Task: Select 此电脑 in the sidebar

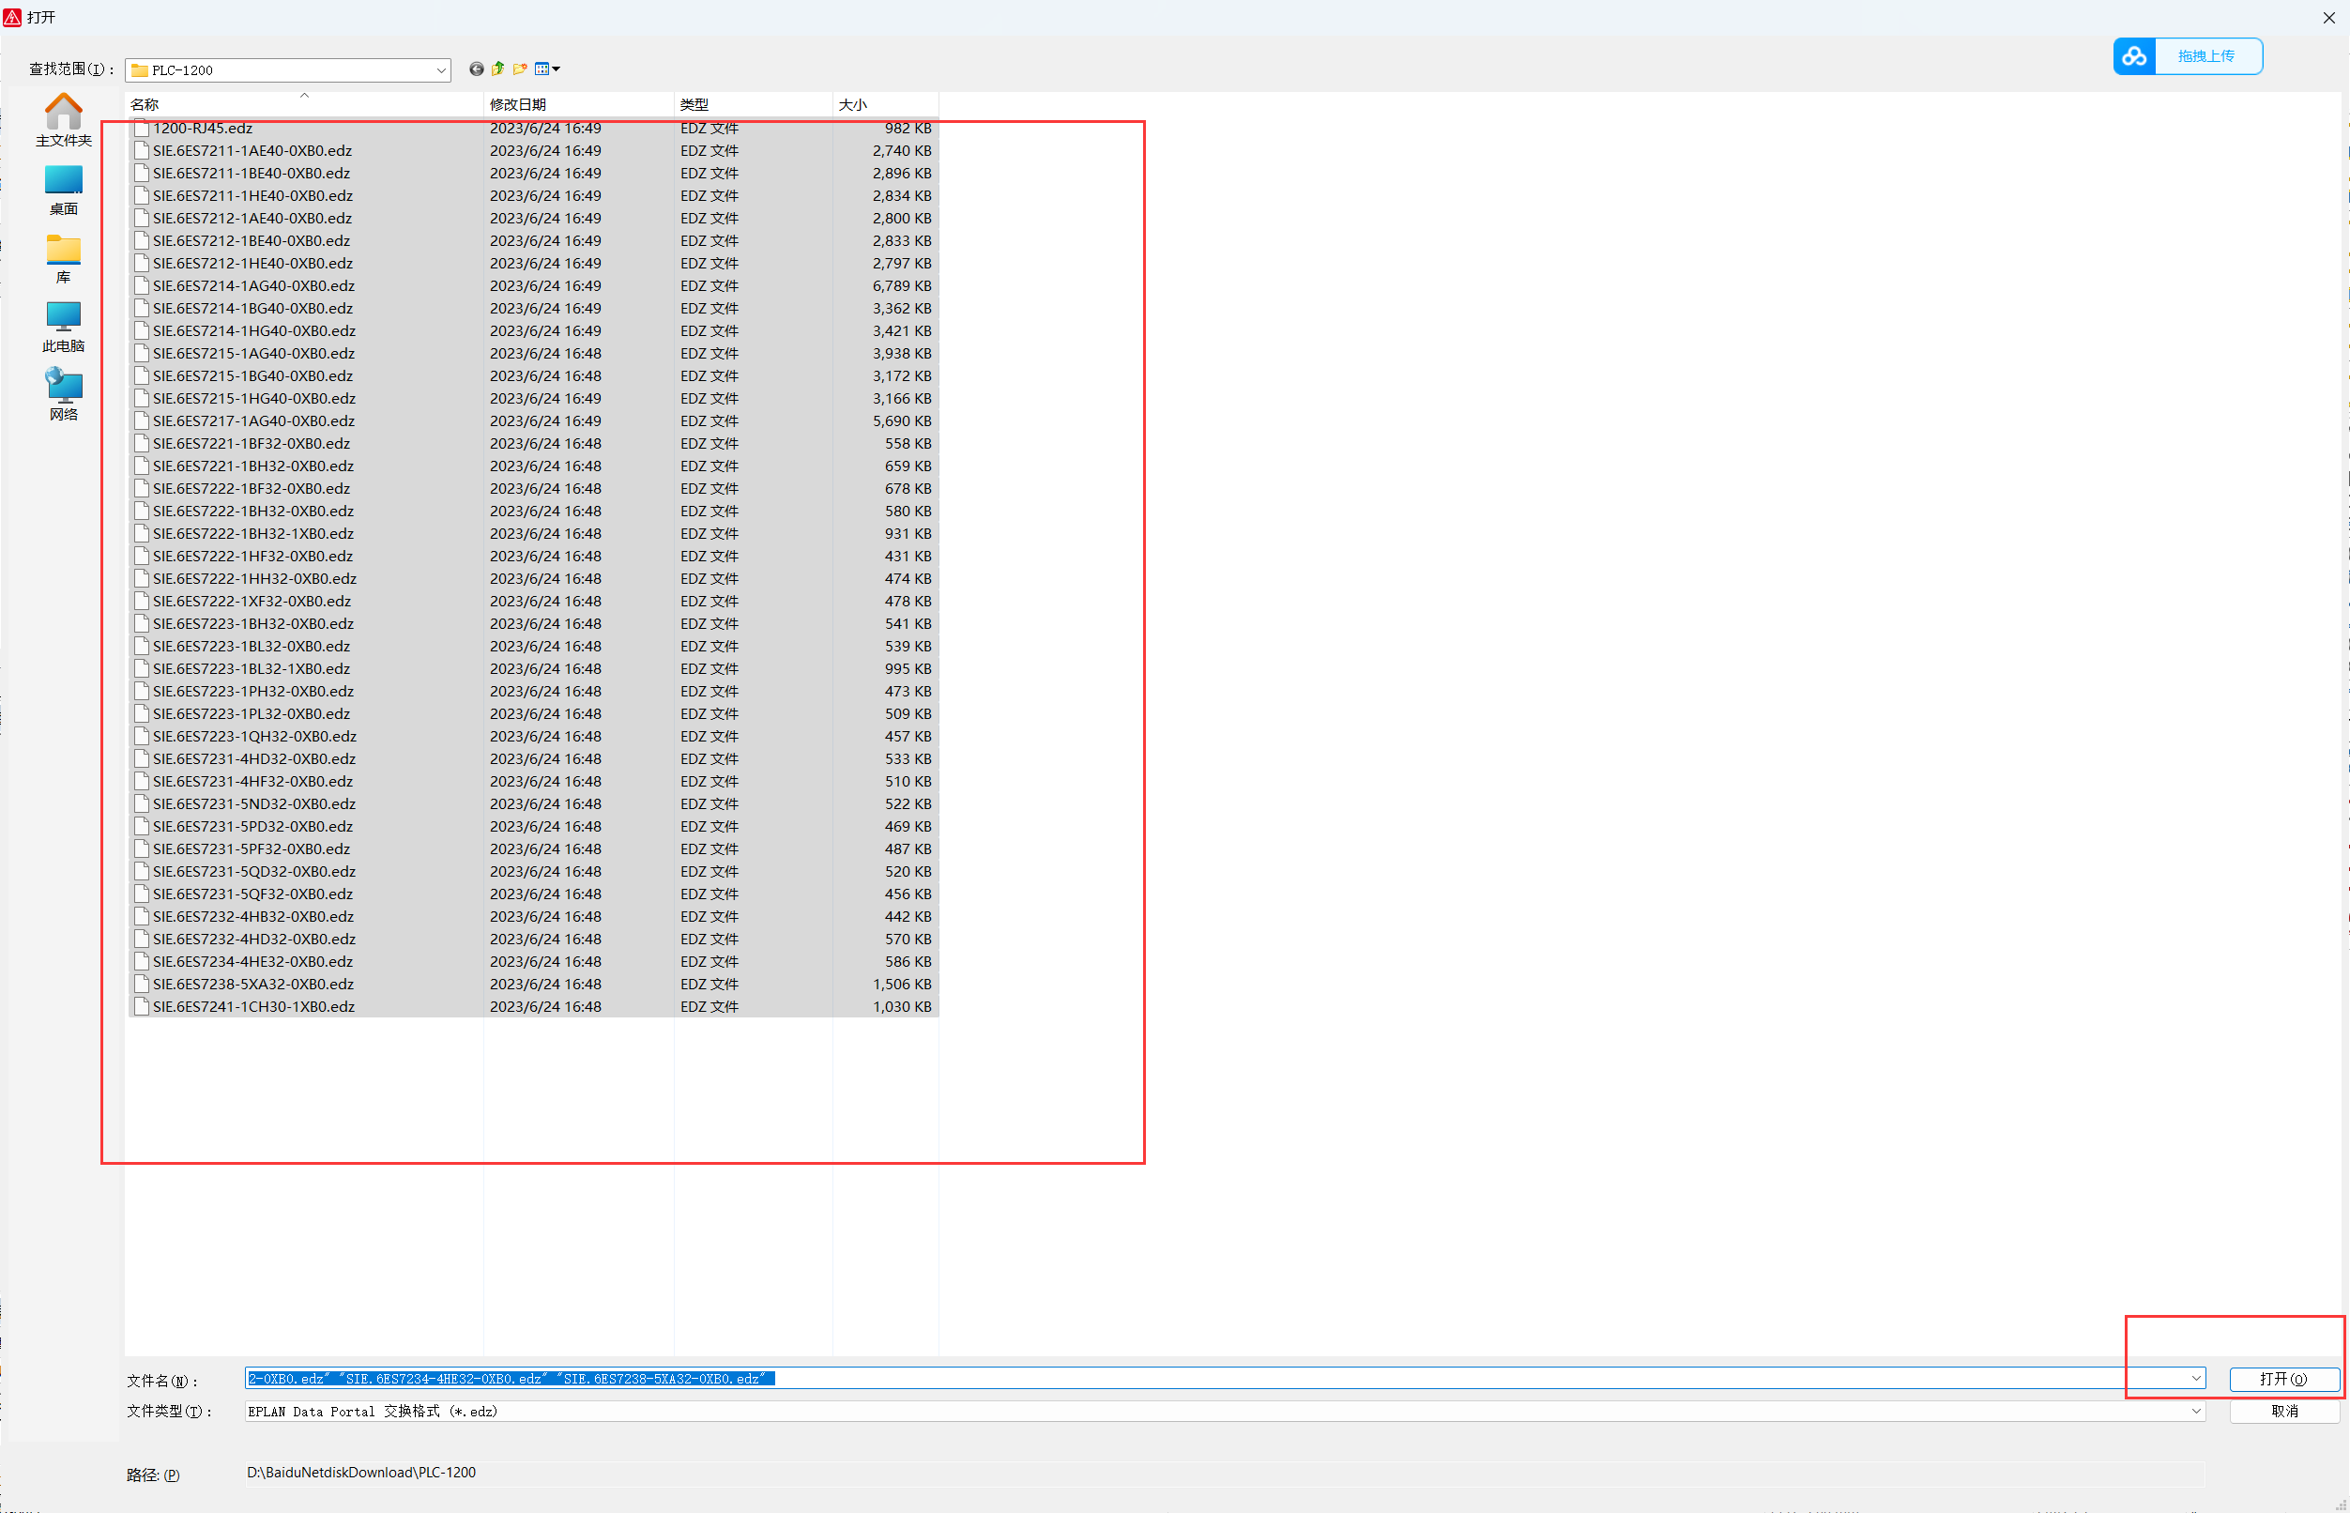Action: pyautogui.click(x=64, y=327)
